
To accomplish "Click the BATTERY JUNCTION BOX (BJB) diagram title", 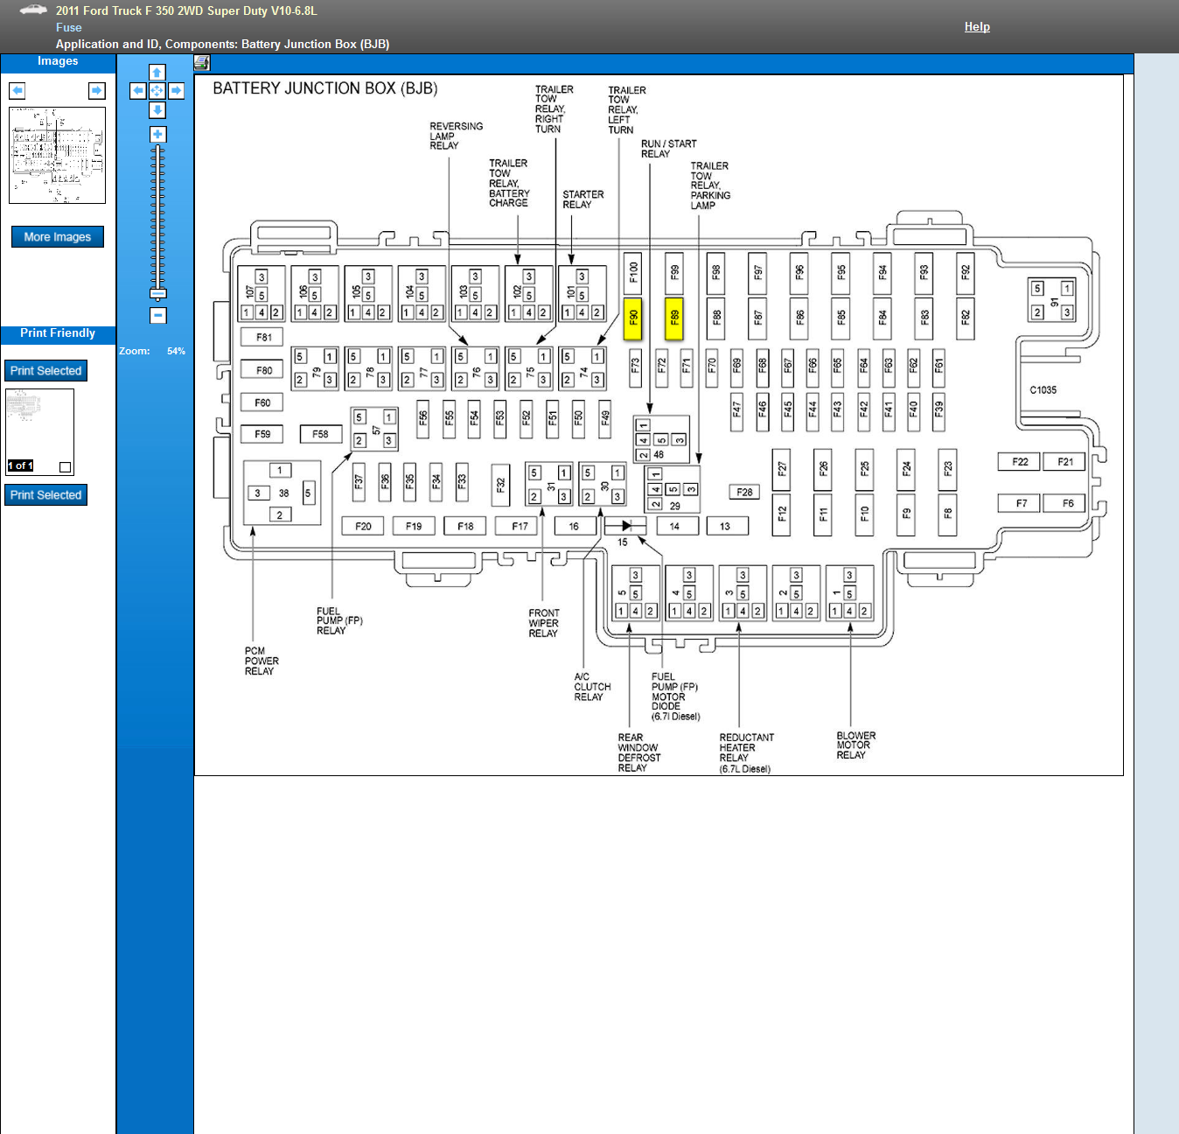I will click(325, 88).
